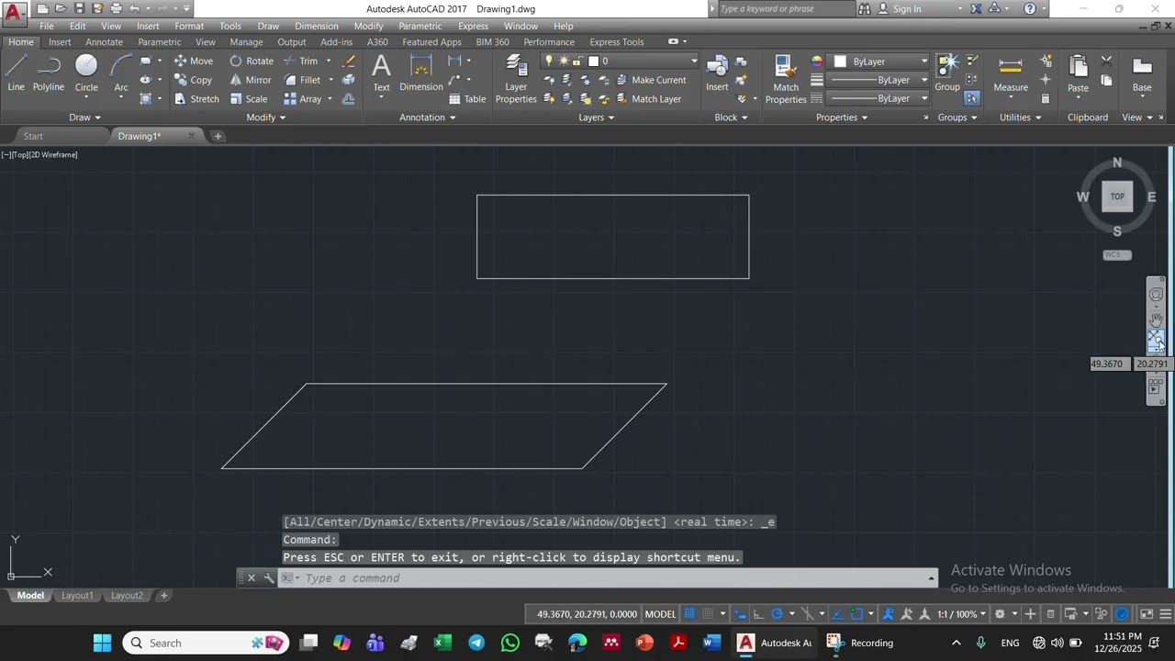Start the Dimension tool

coord(421,73)
